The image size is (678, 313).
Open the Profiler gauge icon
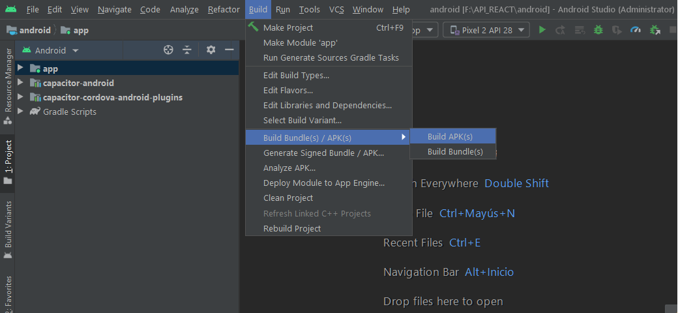click(x=636, y=30)
